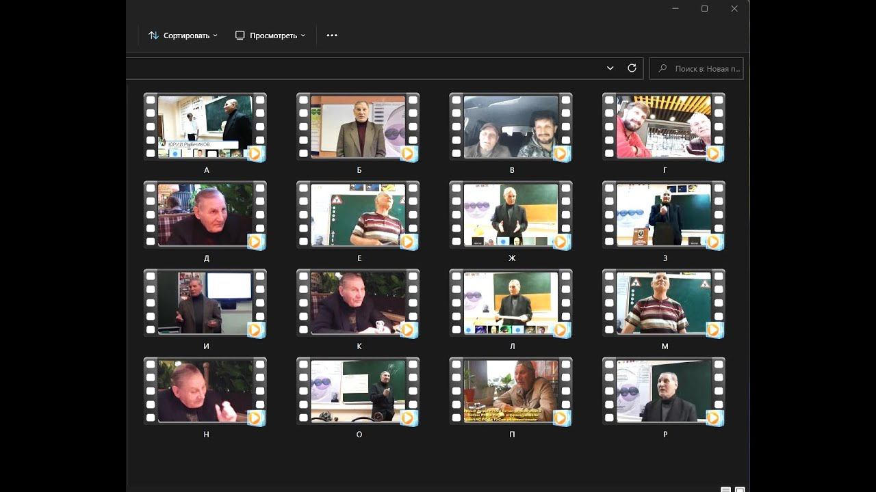876x492 pixels.
Task: Select the video thumbnail of file Л
Action: pyautogui.click(x=511, y=303)
